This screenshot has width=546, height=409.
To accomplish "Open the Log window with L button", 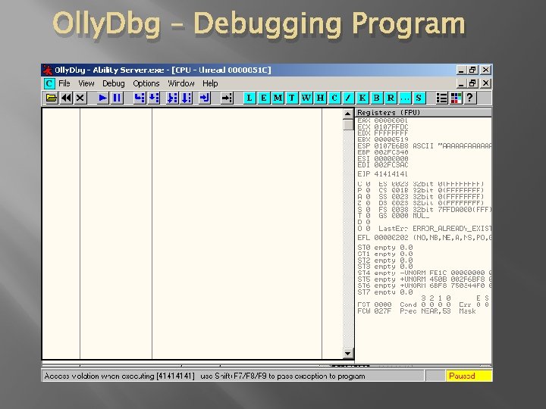I will [249, 98].
